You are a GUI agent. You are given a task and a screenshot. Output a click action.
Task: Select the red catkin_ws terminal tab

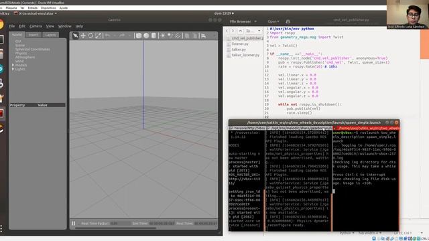point(367,128)
